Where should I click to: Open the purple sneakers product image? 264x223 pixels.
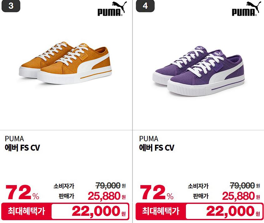(199, 71)
